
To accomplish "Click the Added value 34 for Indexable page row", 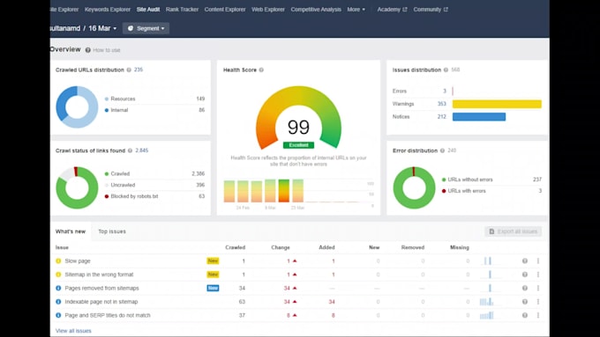I will 332,302.
